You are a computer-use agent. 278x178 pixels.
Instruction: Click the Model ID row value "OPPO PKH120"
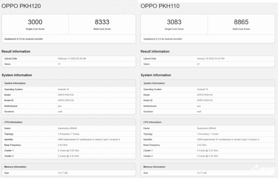(x=66, y=101)
